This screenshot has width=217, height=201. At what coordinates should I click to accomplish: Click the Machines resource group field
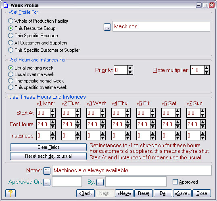pos(161,26)
